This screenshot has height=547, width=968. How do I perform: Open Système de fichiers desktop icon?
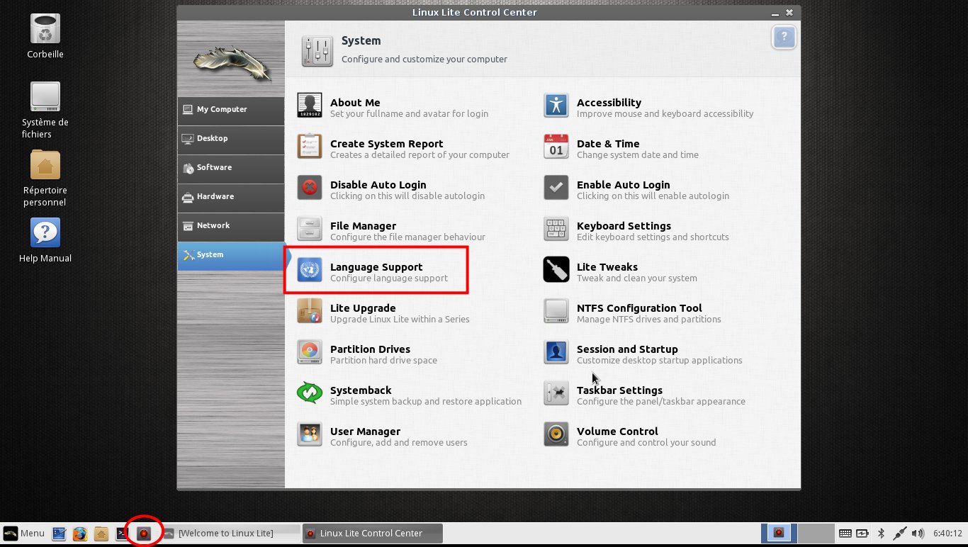pyautogui.click(x=45, y=97)
